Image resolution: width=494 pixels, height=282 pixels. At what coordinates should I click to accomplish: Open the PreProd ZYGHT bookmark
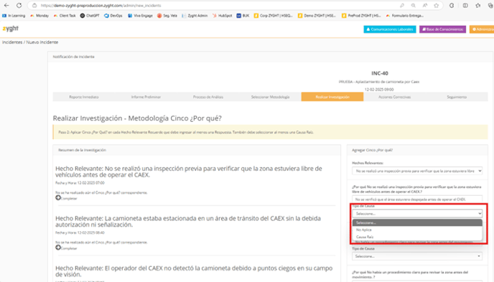click(361, 15)
